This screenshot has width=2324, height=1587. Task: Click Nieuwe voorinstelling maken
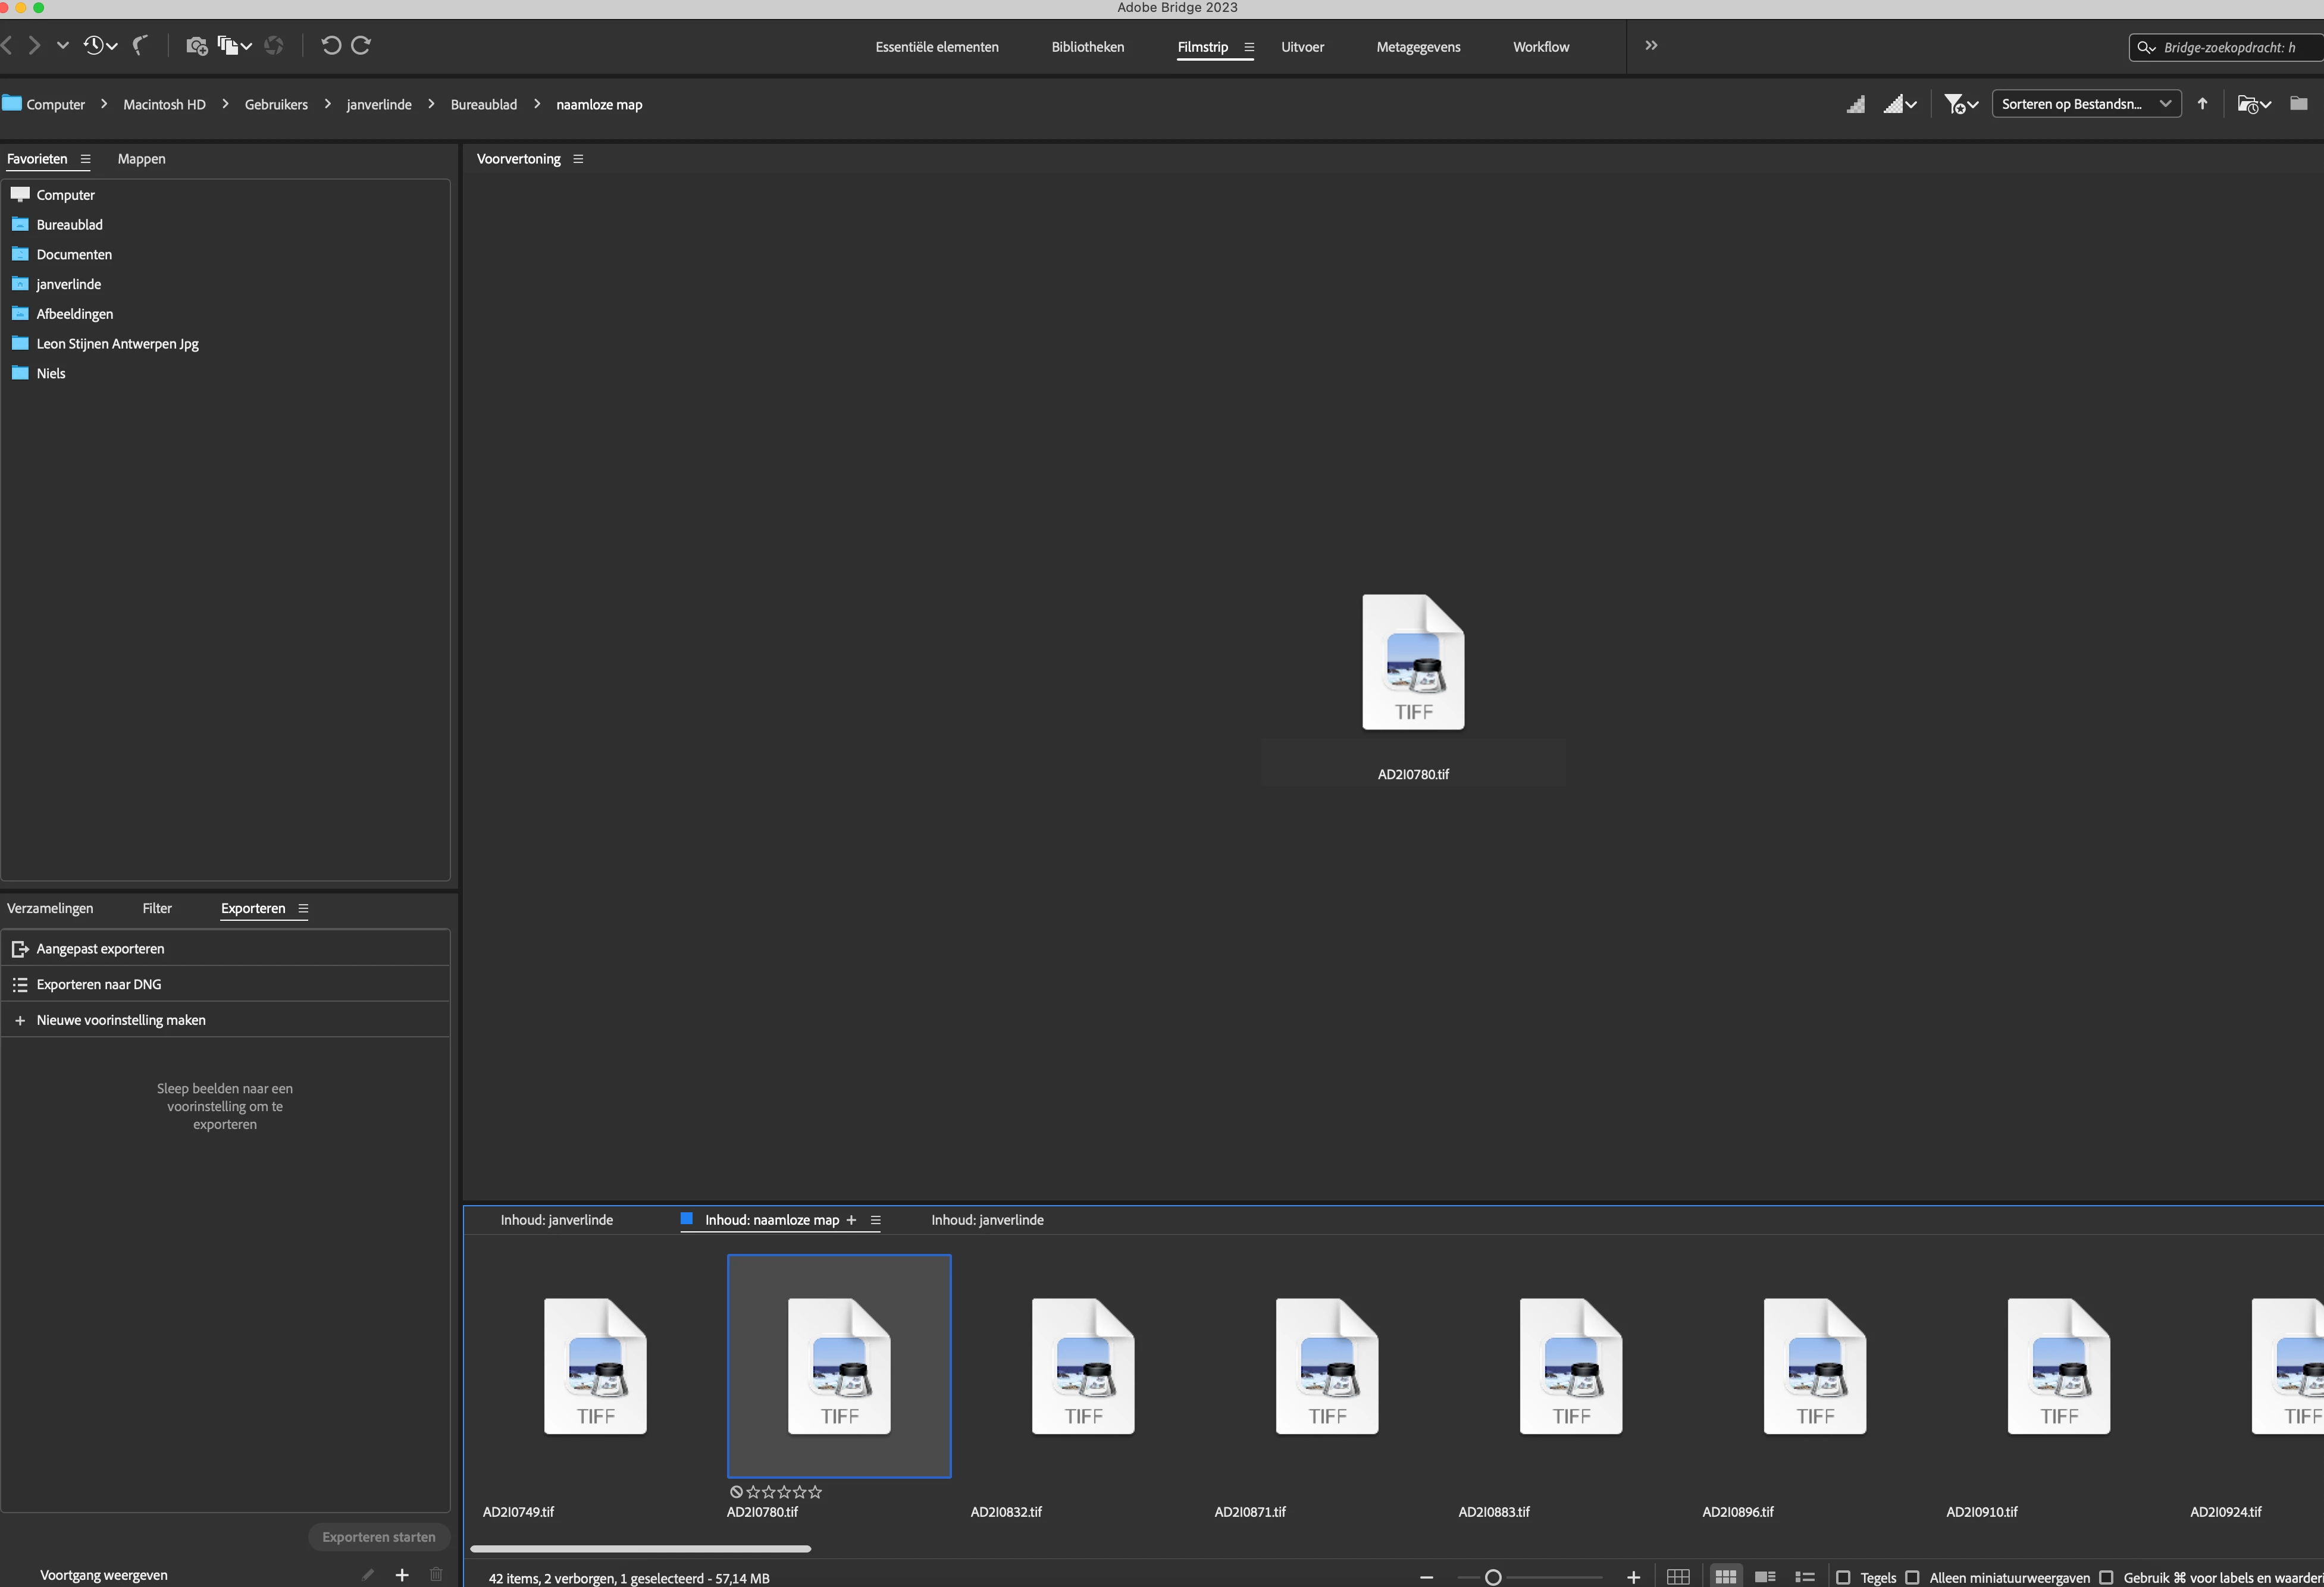pos(121,1020)
